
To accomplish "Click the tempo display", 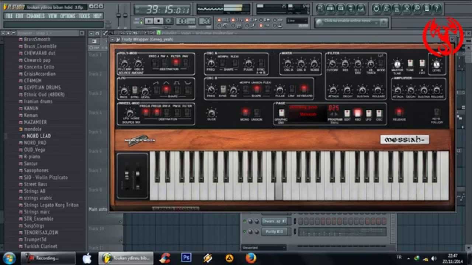I will [186, 21].
